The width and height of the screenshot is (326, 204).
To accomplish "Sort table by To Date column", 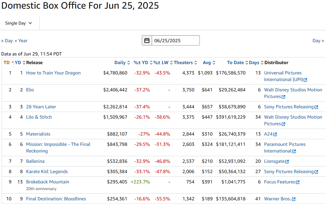I will [237, 63].
